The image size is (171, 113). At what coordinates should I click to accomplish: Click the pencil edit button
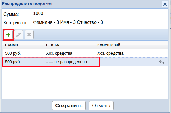pyautogui.click(x=19, y=35)
